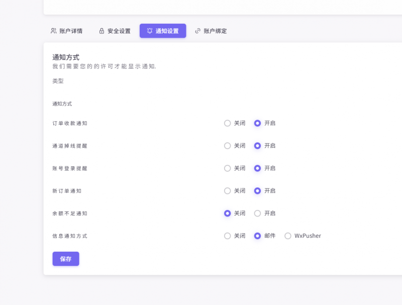Click the person icon on 账户详情 tab
This screenshot has width=402, height=305.
(53, 31)
